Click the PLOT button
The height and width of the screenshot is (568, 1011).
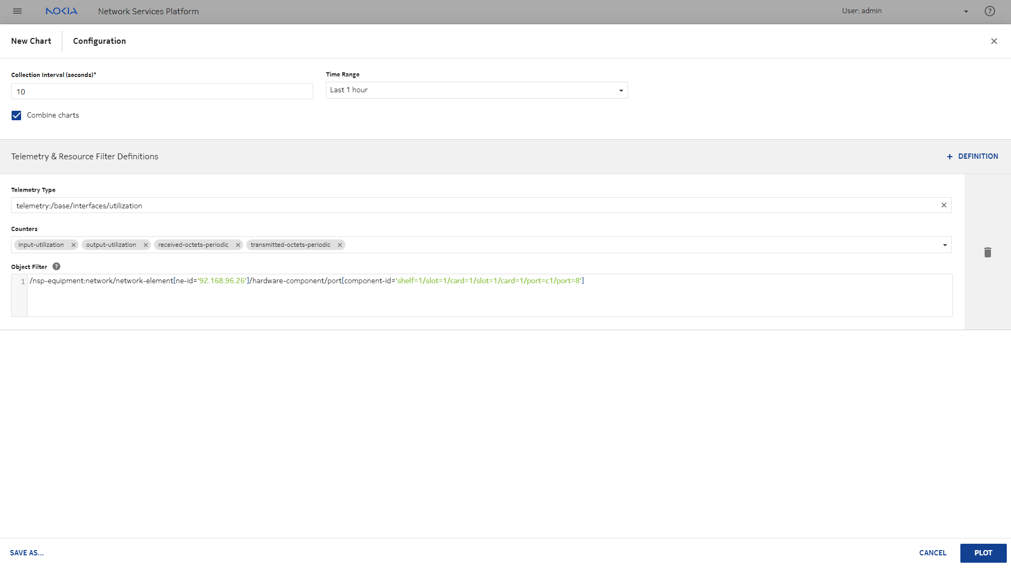[983, 553]
